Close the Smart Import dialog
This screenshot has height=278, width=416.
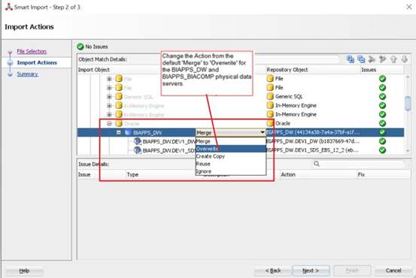click(x=408, y=7)
